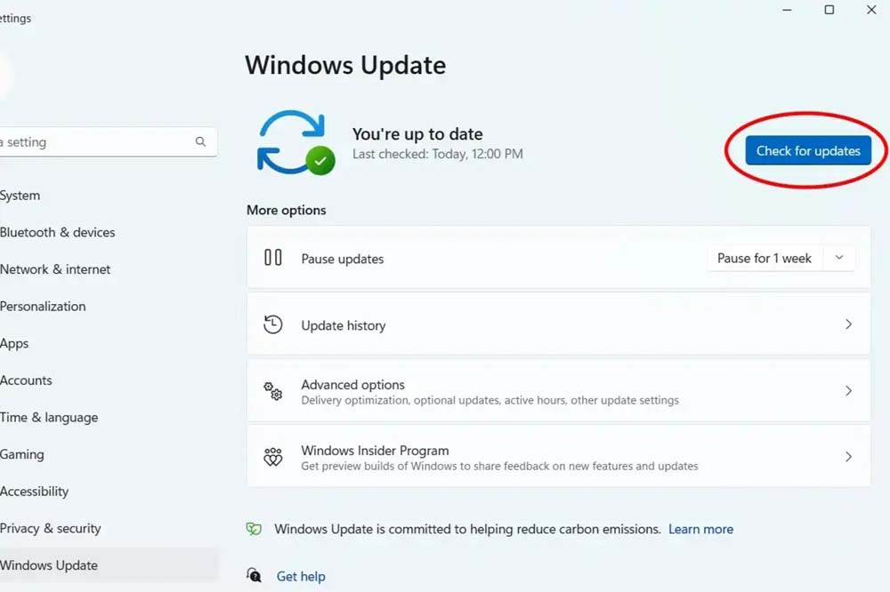This screenshot has width=890, height=592.
Task: Click the green leaf carbon emissions icon
Action: [255, 529]
